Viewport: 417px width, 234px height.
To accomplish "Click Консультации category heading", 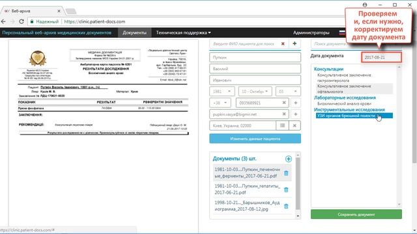I will point(328,69).
